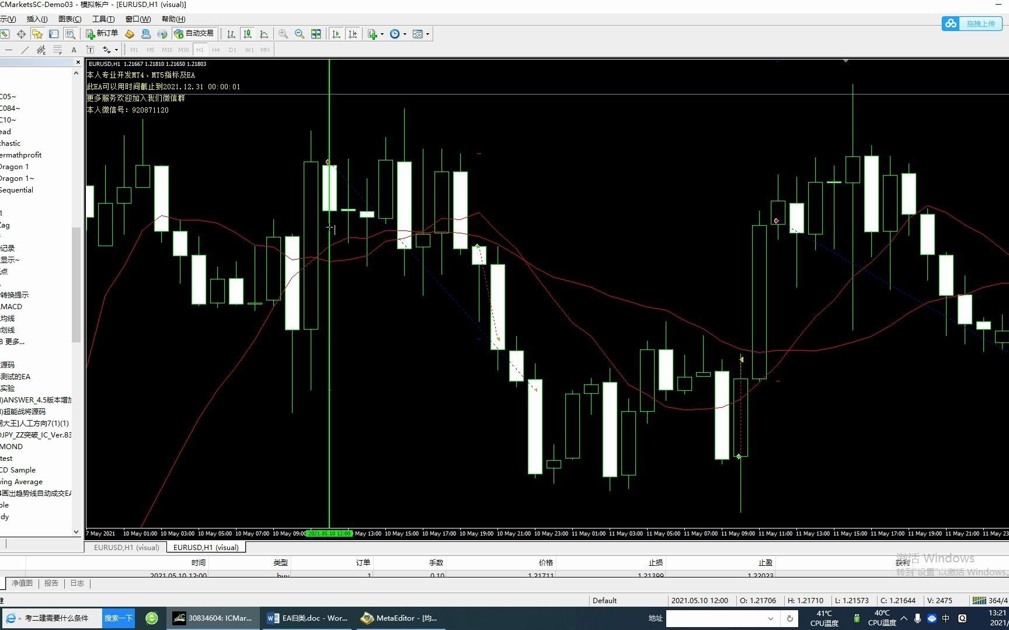Toggle the Strategy Tester icon
The width and height of the screenshot is (1009, 630).
[70, 34]
